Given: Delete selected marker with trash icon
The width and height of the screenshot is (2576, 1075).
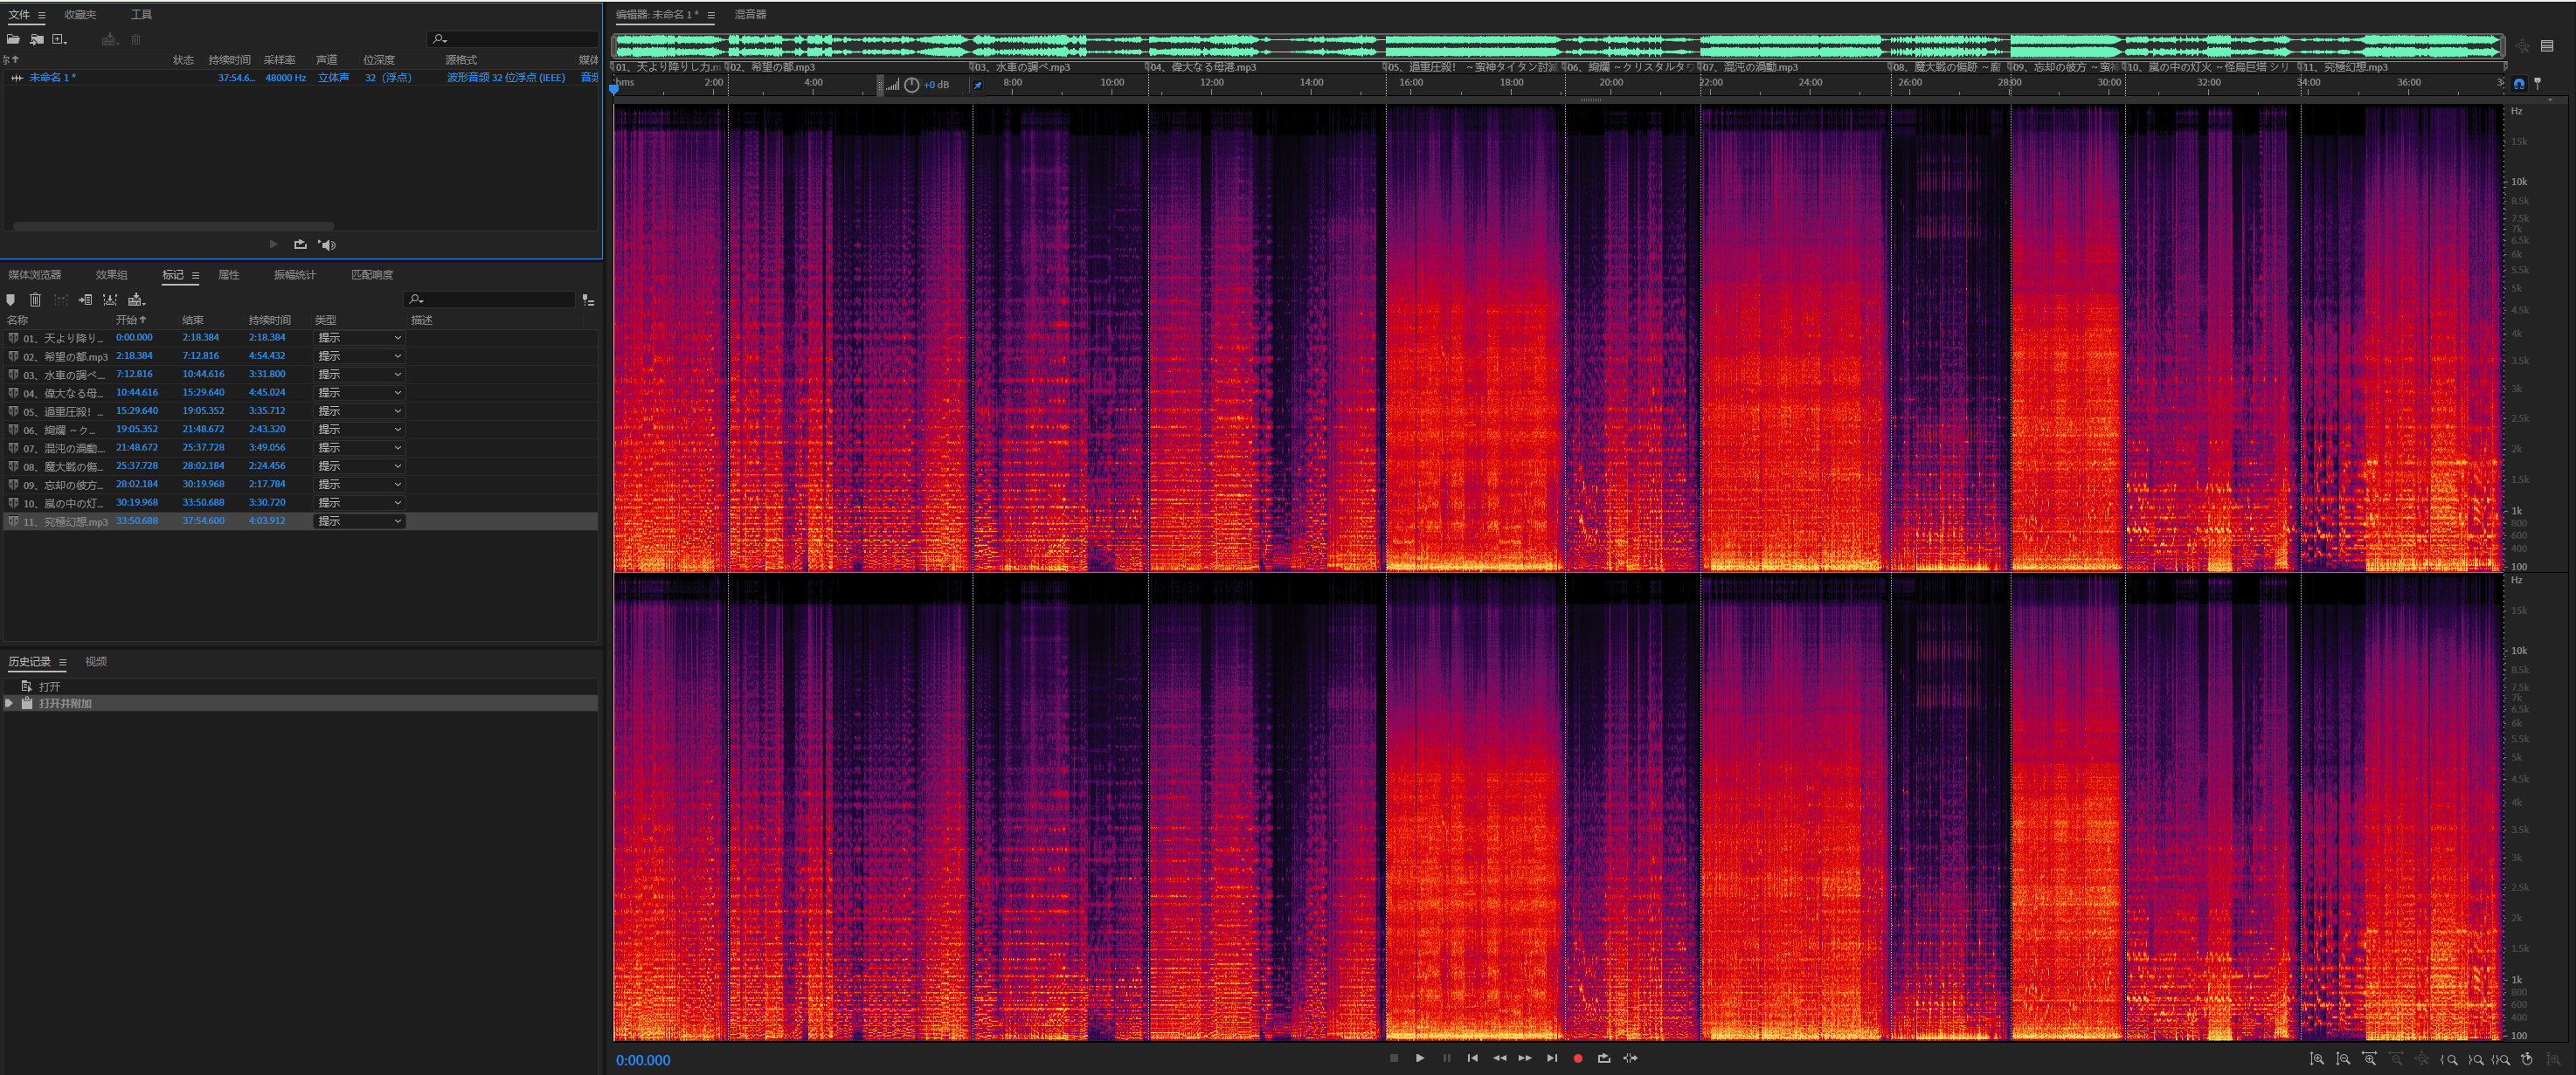Looking at the screenshot, I should tap(35, 300).
